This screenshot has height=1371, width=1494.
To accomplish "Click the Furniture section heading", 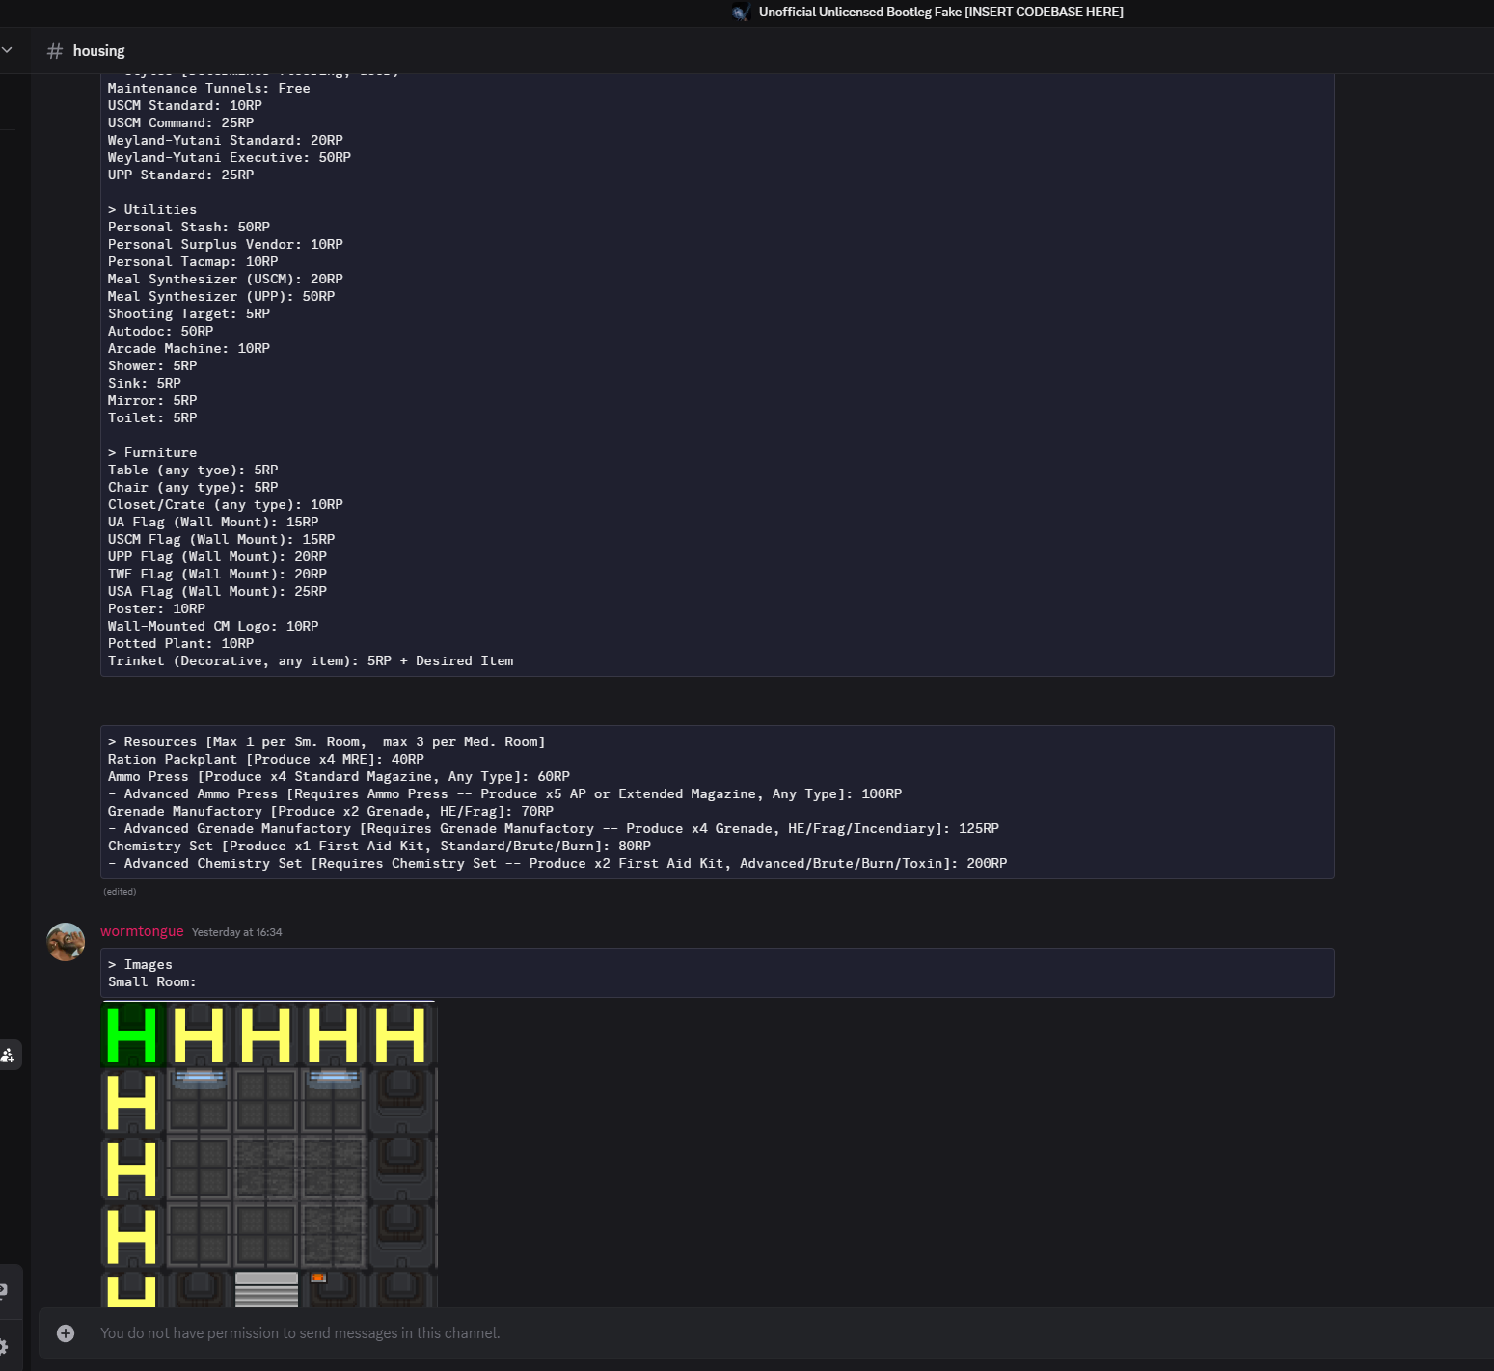I will point(160,453).
